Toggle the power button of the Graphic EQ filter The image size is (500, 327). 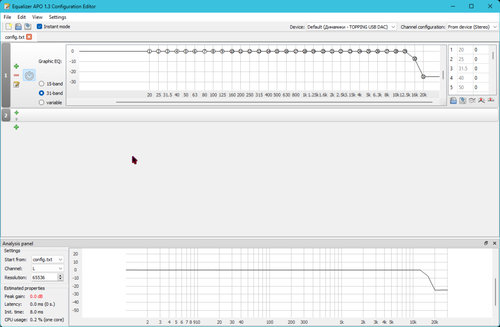[29, 75]
